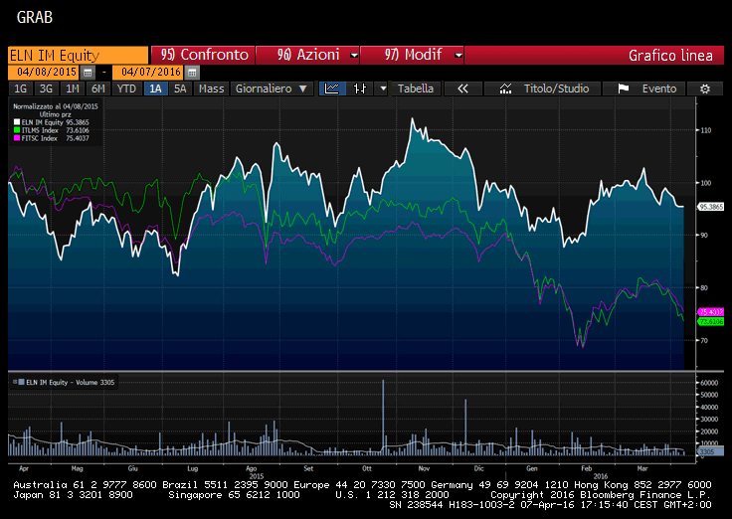This screenshot has height=519, width=732.
Task: Select the 6M time range
Action: tap(97, 88)
